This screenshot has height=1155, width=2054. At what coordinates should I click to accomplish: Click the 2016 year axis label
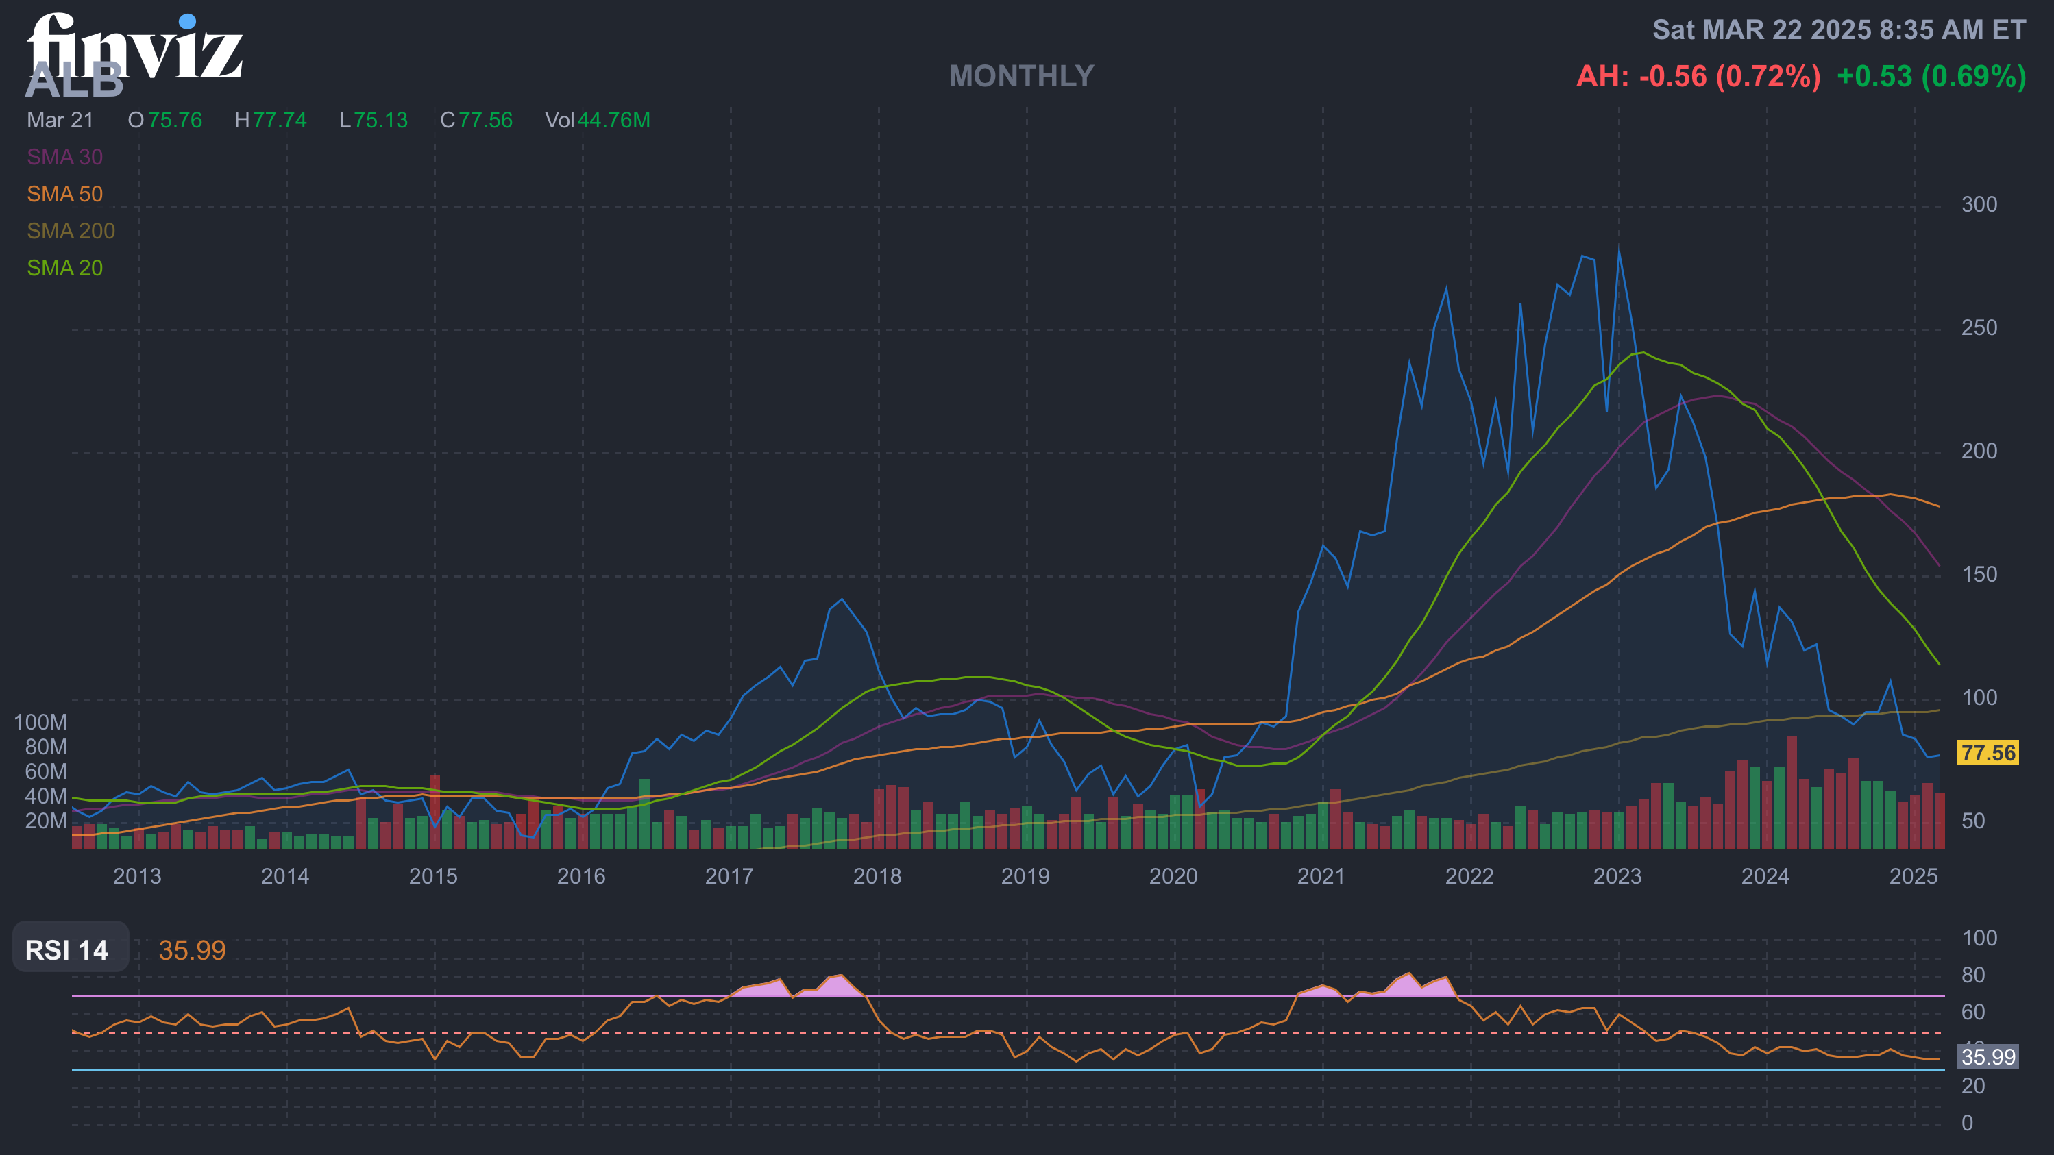[x=580, y=876]
